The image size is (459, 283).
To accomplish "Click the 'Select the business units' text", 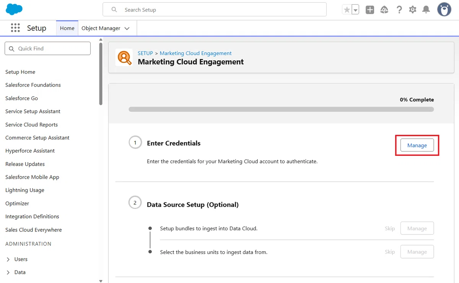I will coord(214,252).
